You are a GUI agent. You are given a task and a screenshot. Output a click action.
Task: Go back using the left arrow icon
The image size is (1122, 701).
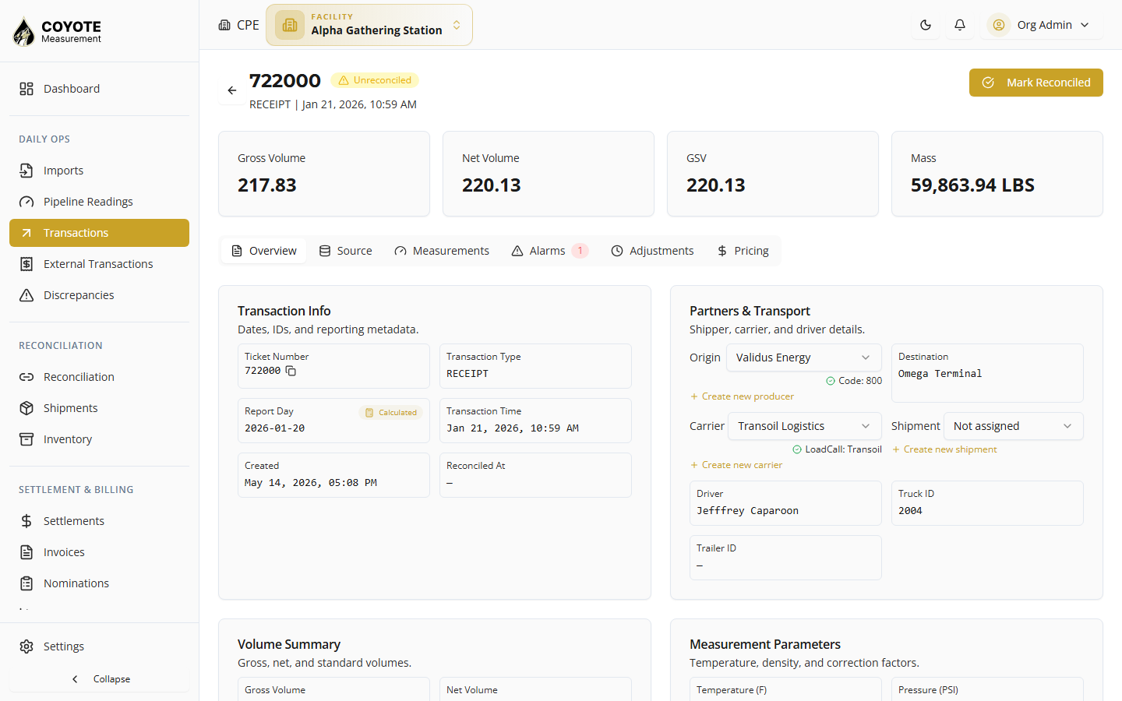point(231,90)
